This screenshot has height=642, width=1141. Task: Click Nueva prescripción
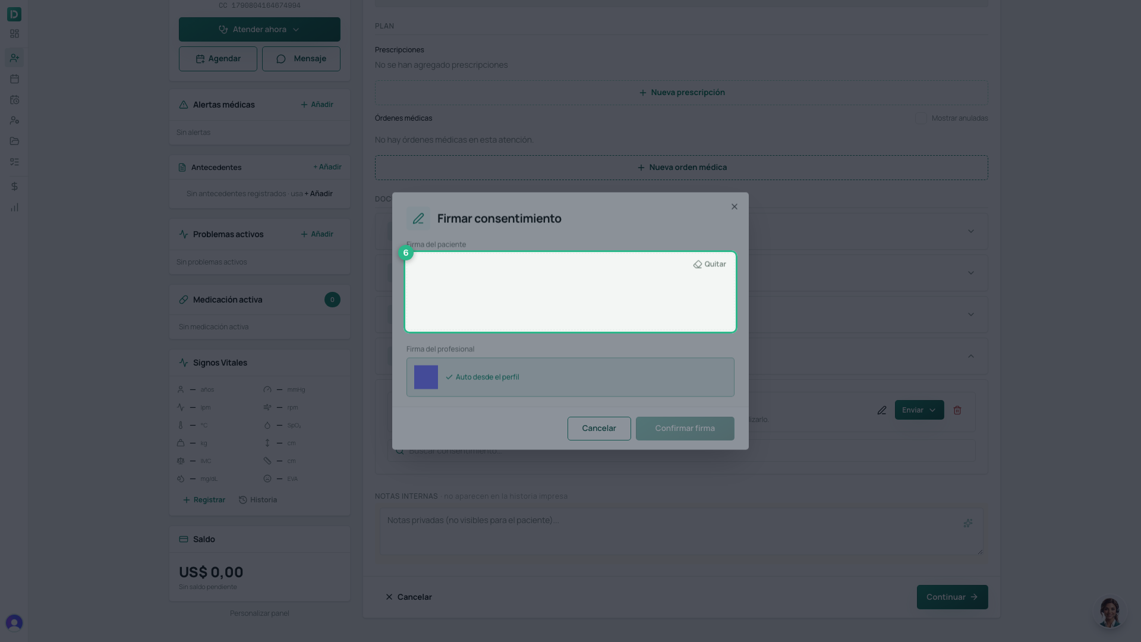(x=682, y=93)
